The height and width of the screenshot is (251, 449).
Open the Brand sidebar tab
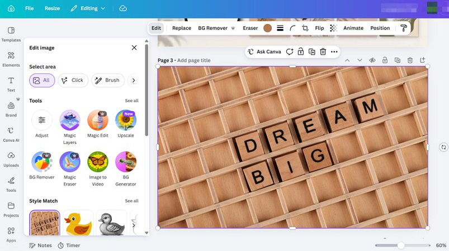pyautogui.click(x=11, y=109)
